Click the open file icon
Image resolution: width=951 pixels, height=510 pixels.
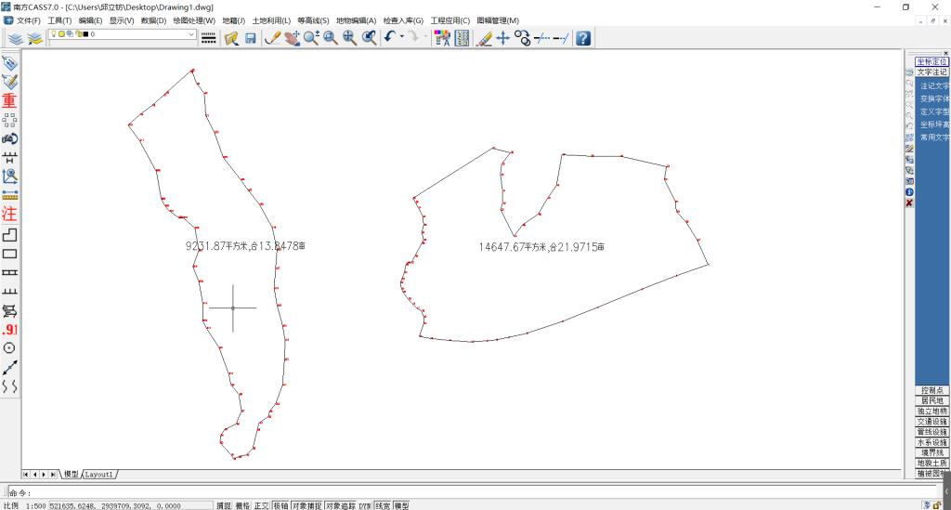coord(231,38)
